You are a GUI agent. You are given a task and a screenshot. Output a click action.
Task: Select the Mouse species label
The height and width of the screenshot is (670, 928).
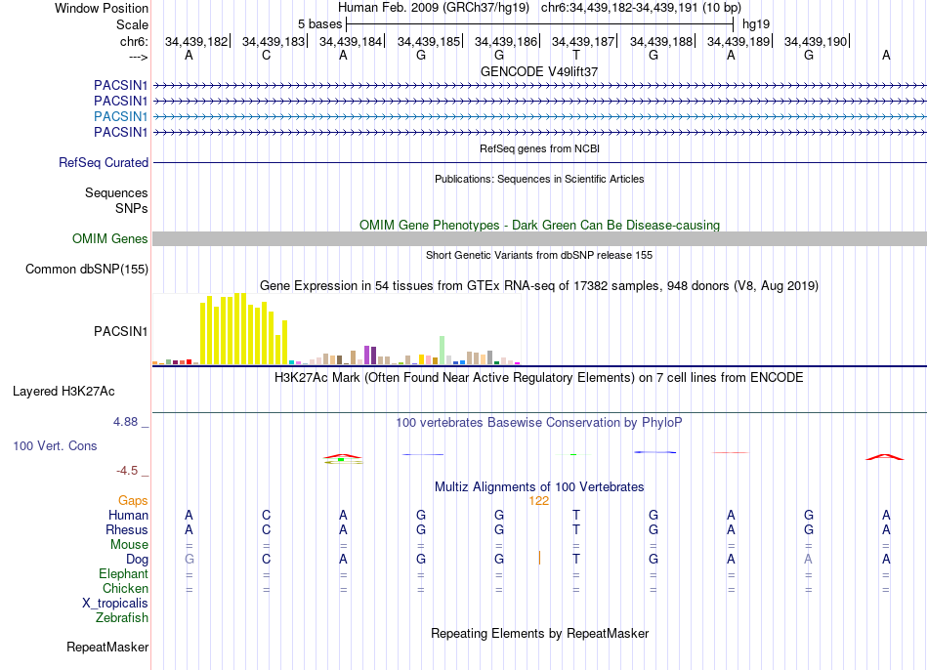[130, 545]
